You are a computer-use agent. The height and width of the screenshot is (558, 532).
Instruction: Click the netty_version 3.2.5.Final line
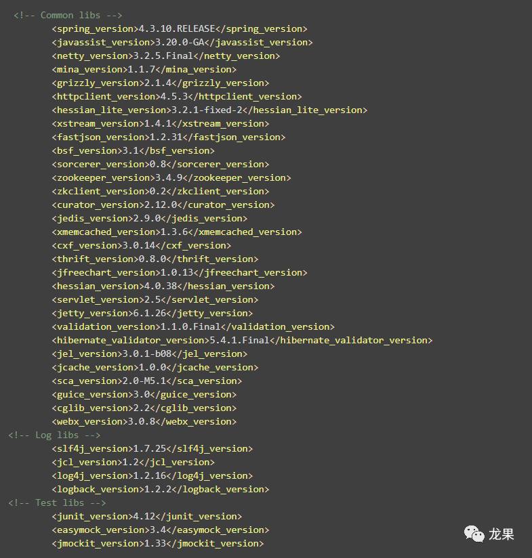(x=165, y=56)
